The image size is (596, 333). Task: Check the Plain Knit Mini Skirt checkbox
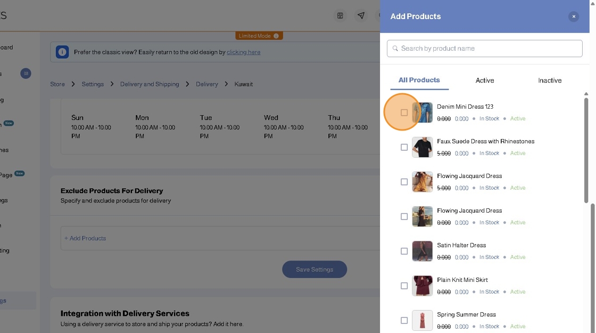click(404, 286)
